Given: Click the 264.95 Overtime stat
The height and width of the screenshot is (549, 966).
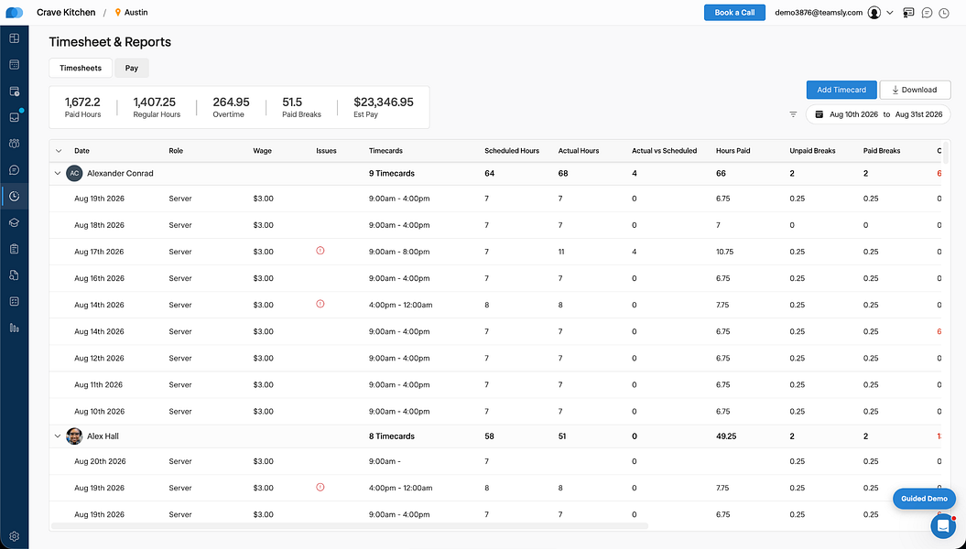Looking at the screenshot, I should (231, 107).
